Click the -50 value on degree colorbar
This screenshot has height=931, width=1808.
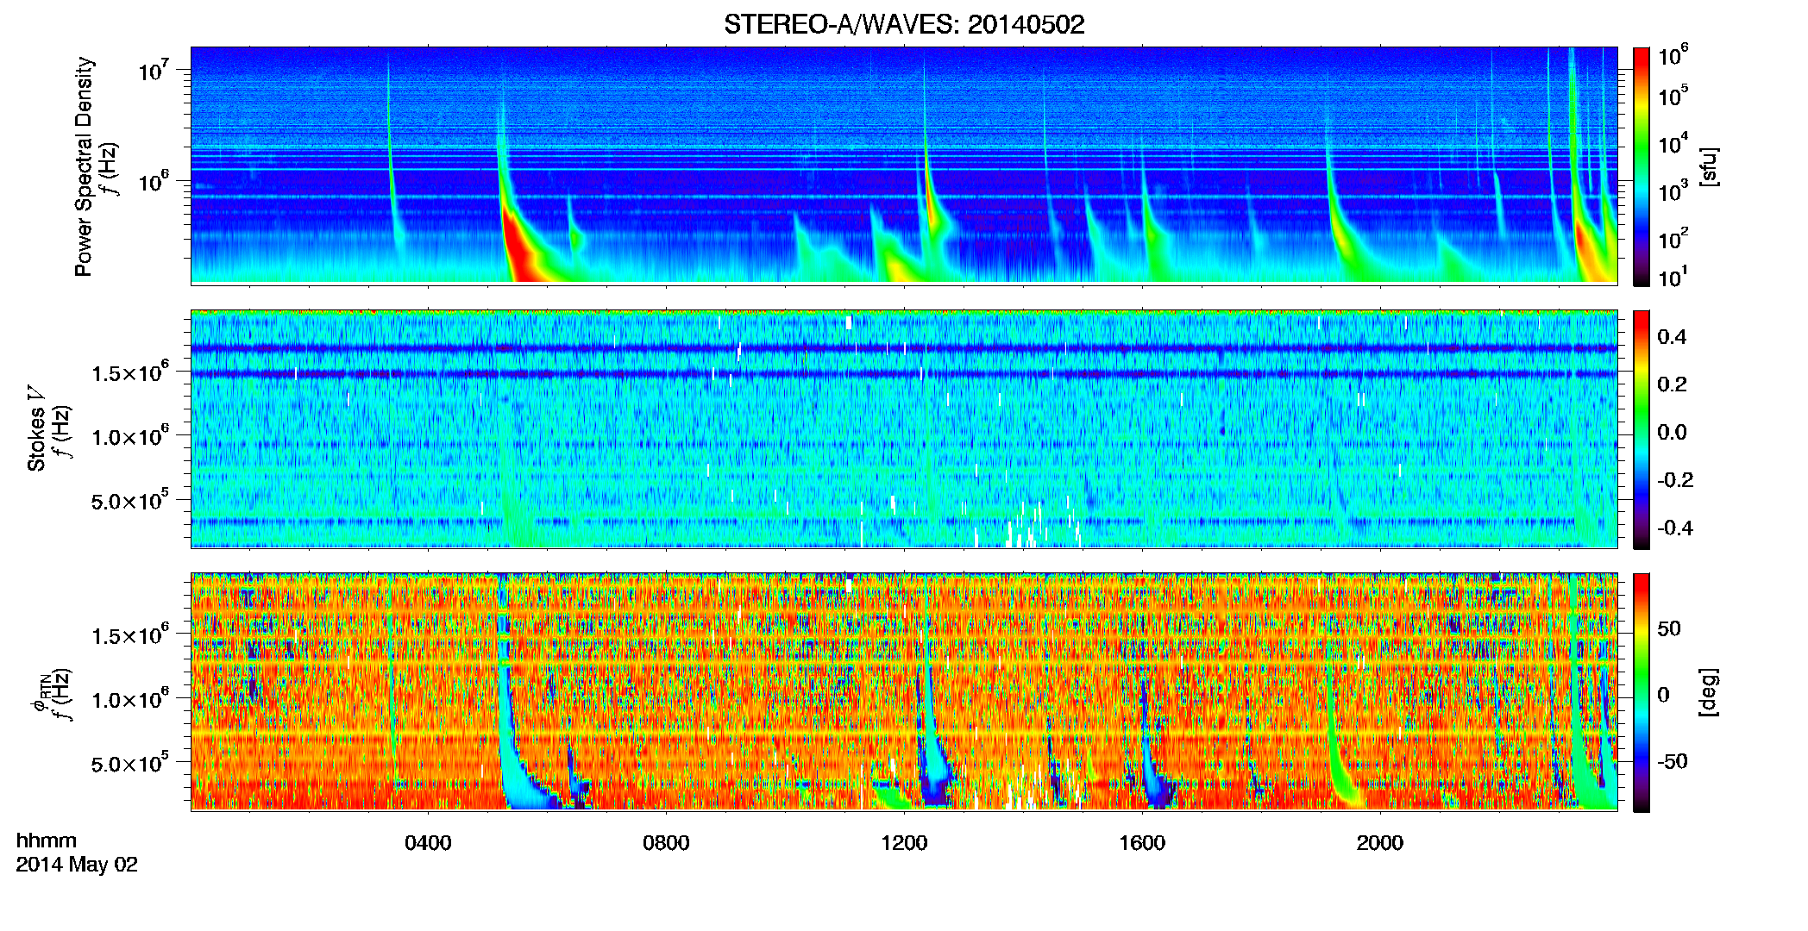pyautogui.click(x=1673, y=762)
